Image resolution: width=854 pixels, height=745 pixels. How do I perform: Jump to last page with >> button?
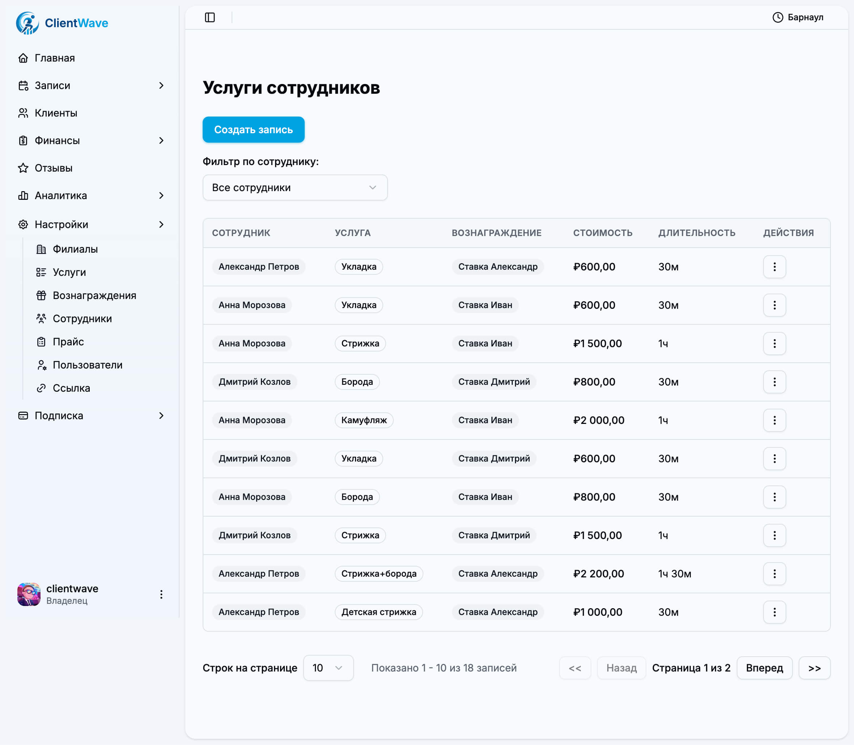pyautogui.click(x=814, y=668)
